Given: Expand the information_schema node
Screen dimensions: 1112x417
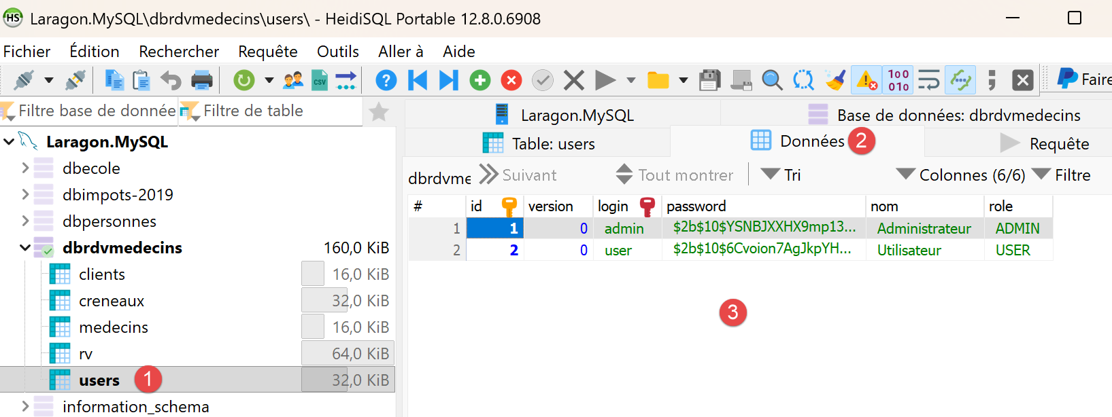Looking at the screenshot, I should click(25, 406).
